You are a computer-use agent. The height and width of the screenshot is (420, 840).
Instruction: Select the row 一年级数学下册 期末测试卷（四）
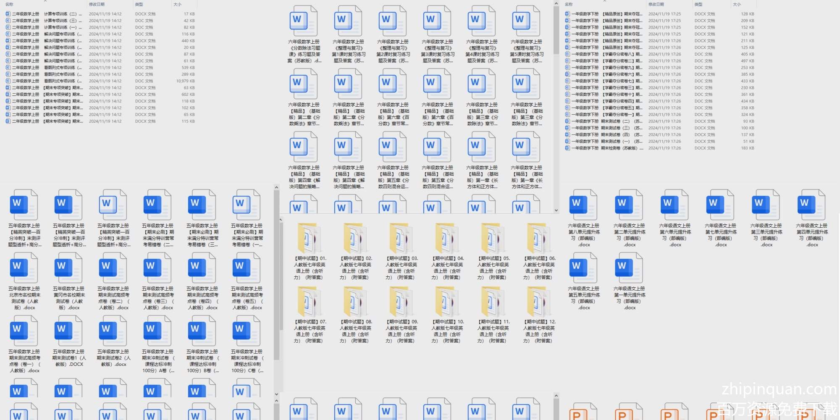point(659,135)
